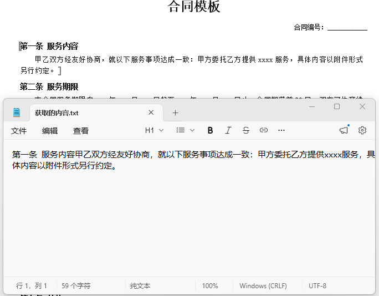Close the Notepad window
Viewport: 379px width, 296px height.
coord(362,106)
